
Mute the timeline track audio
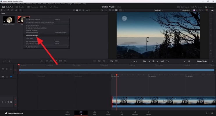click(8, 102)
